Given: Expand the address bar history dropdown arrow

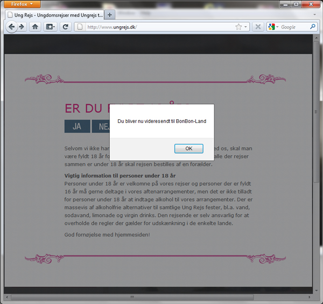Looking at the screenshot, I should (245, 27).
